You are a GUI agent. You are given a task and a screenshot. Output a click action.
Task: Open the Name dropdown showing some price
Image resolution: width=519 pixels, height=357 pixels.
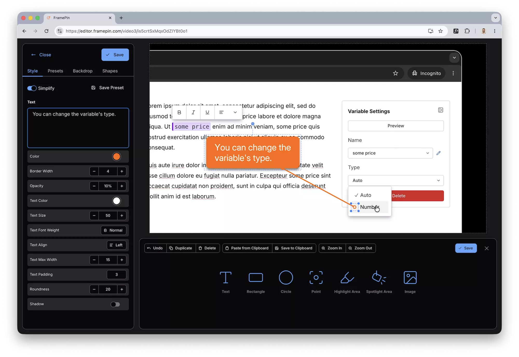390,153
